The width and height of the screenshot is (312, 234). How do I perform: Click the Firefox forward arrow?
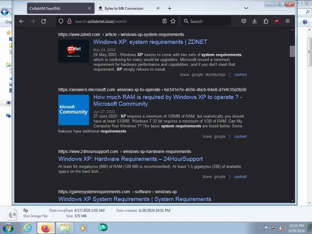32,21
